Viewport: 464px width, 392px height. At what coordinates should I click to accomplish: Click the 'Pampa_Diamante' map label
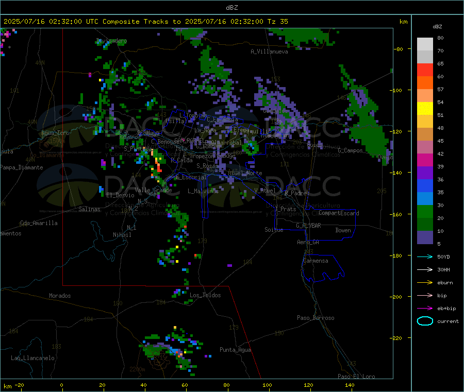tap(21, 167)
